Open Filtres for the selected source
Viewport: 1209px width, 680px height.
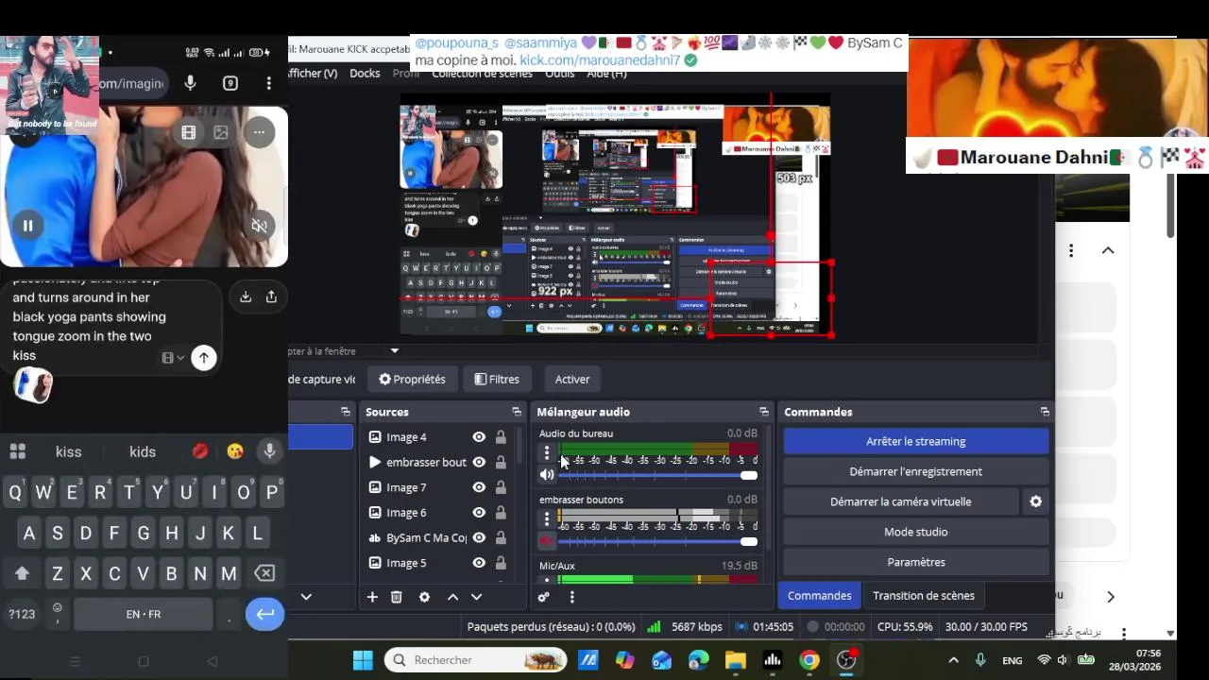pos(497,379)
